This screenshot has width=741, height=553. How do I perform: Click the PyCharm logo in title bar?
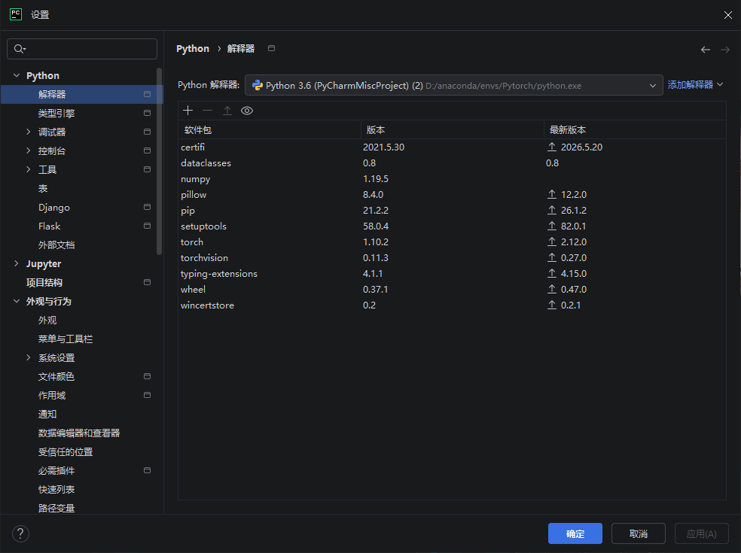(16, 14)
